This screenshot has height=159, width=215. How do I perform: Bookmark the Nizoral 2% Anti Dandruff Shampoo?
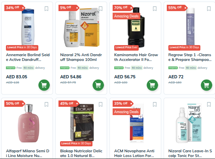tap(100, 9)
